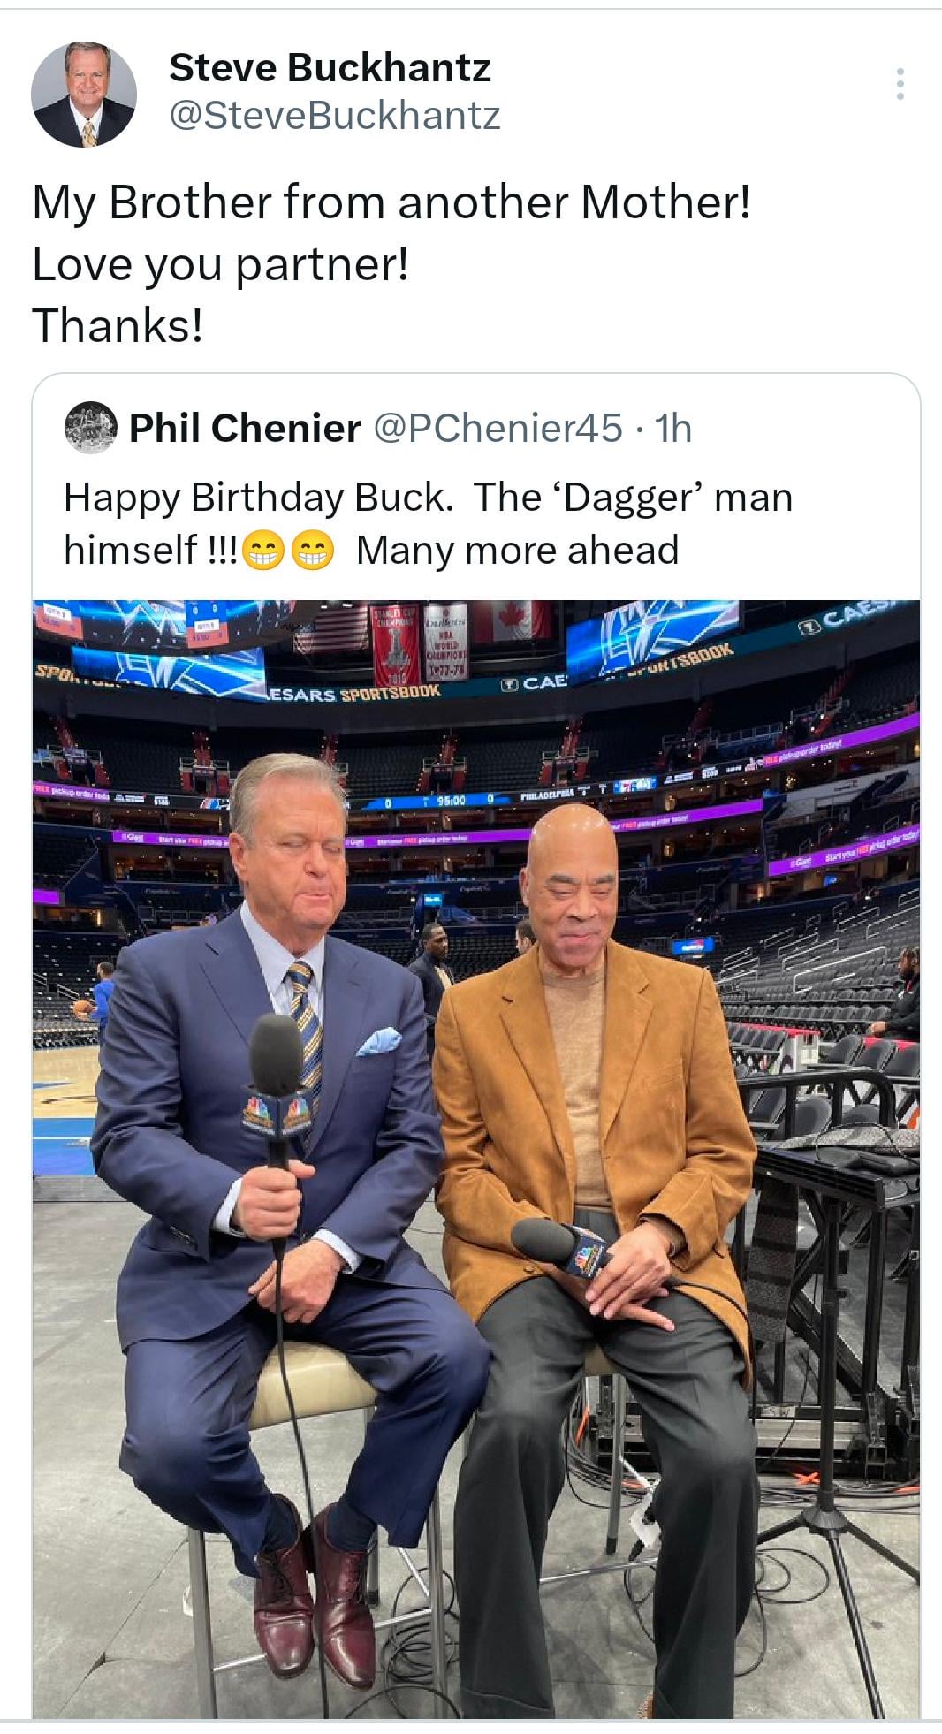Click Phil Chenier's small profile avatar
The image size is (942, 1734).
tap(91, 428)
